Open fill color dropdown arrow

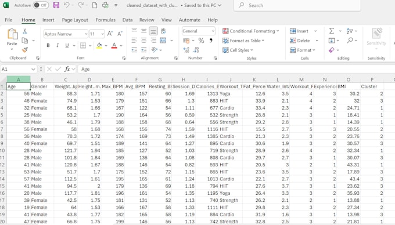(106, 45)
